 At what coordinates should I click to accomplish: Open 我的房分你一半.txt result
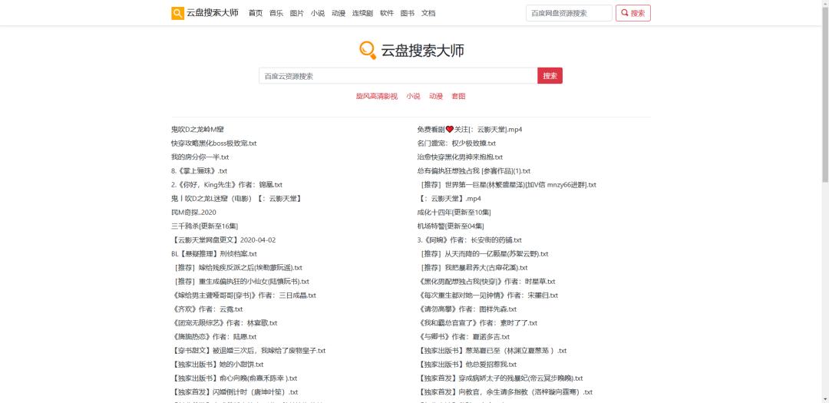pos(200,157)
